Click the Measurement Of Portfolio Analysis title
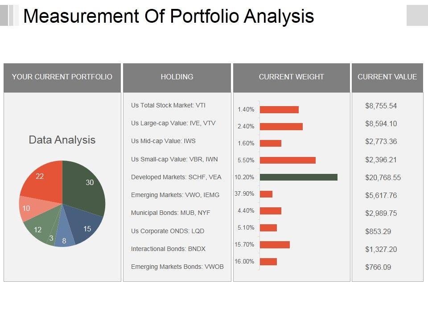428x321 pixels. 169,16
